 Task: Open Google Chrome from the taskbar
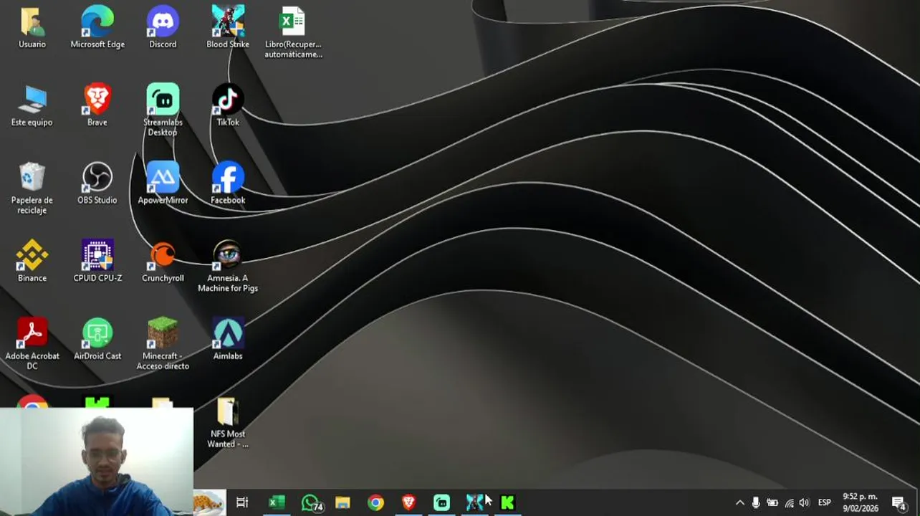(x=375, y=502)
